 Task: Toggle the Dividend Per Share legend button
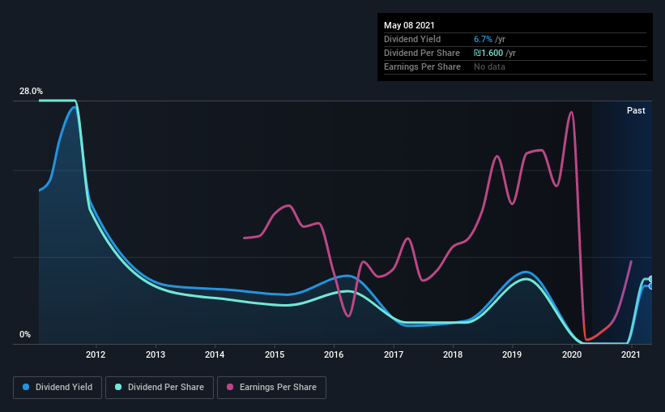point(160,388)
